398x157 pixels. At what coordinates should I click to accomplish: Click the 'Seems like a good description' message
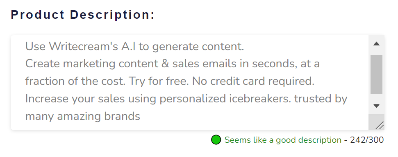click(283, 140)
